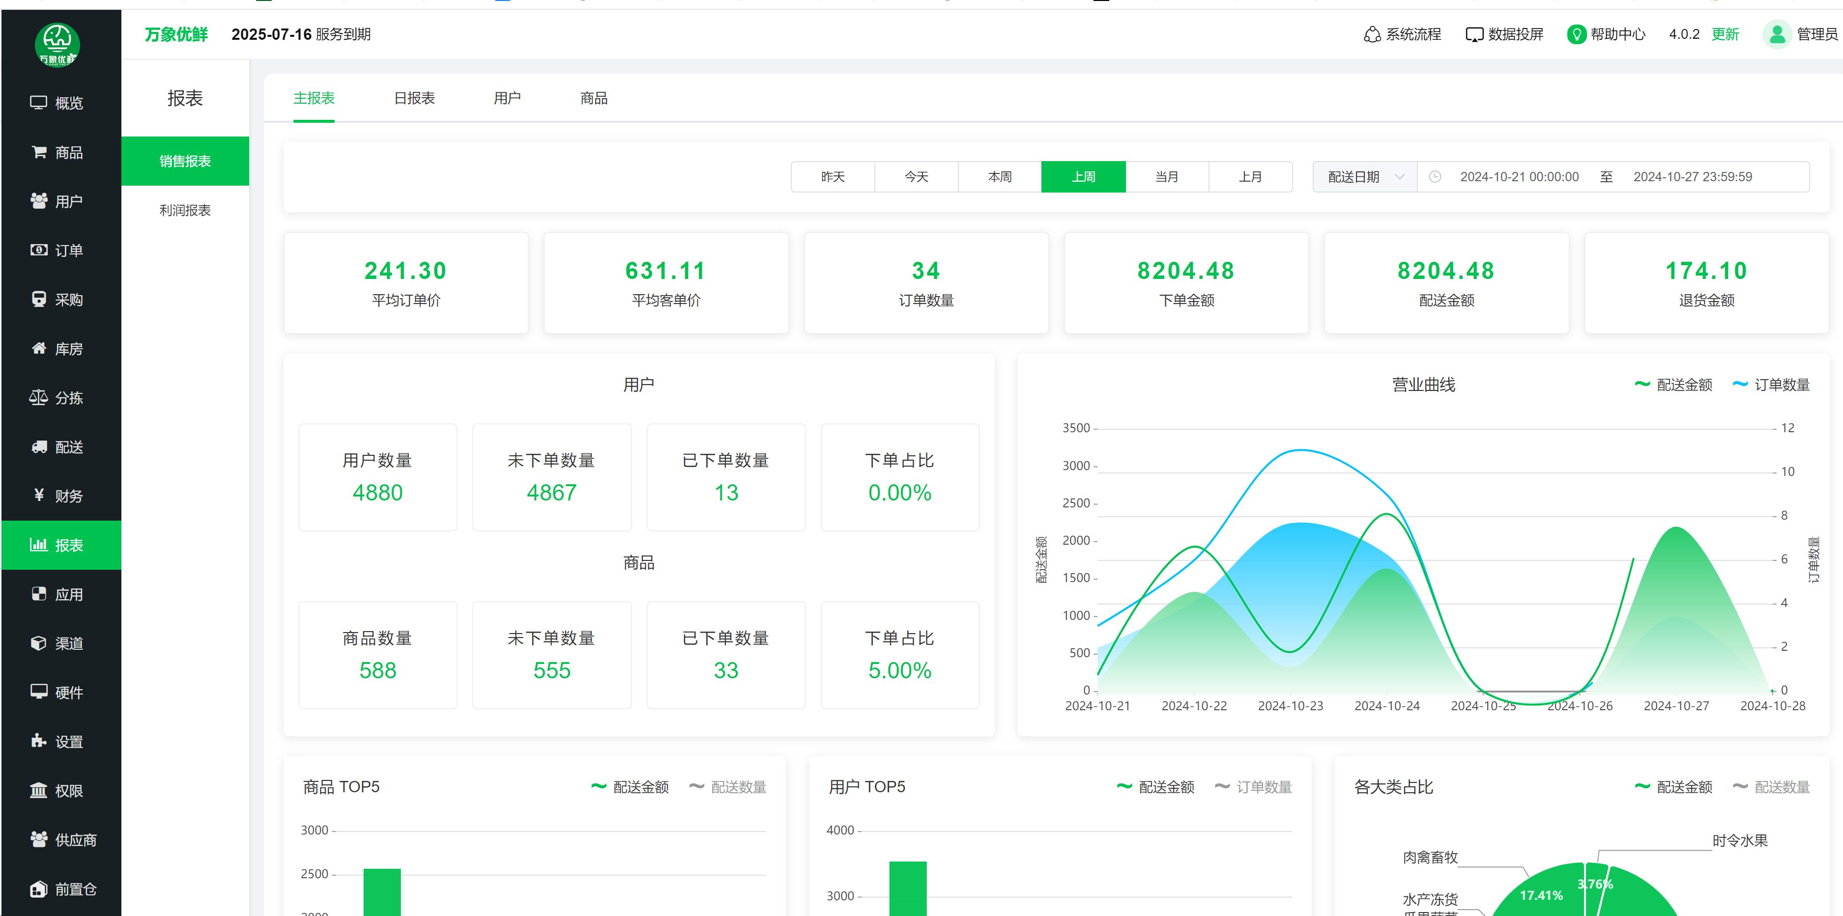Select the 上月 date range
The image size is (1843, 916).
coord(1251,177)
